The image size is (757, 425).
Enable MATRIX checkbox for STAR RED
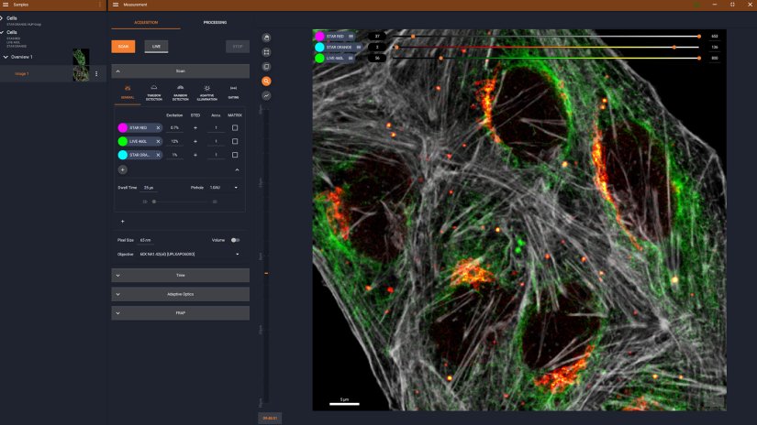point(235,128)
